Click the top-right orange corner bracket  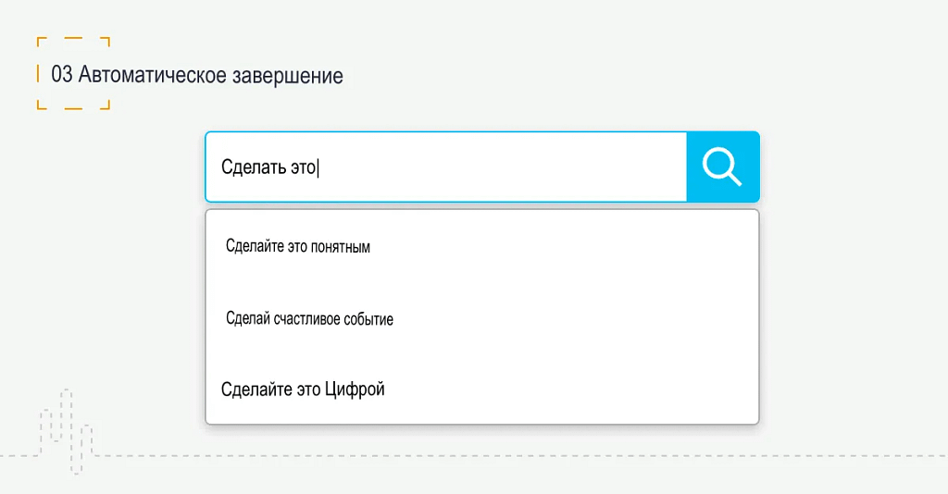[106, 40]
